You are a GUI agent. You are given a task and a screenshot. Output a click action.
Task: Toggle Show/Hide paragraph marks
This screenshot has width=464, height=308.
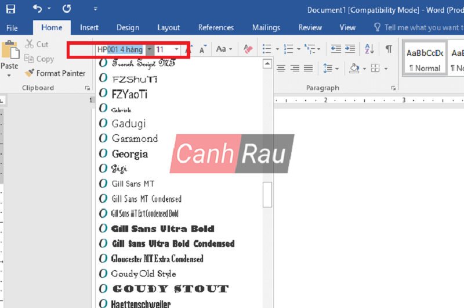pyautogui.click(x=389, y=49)
